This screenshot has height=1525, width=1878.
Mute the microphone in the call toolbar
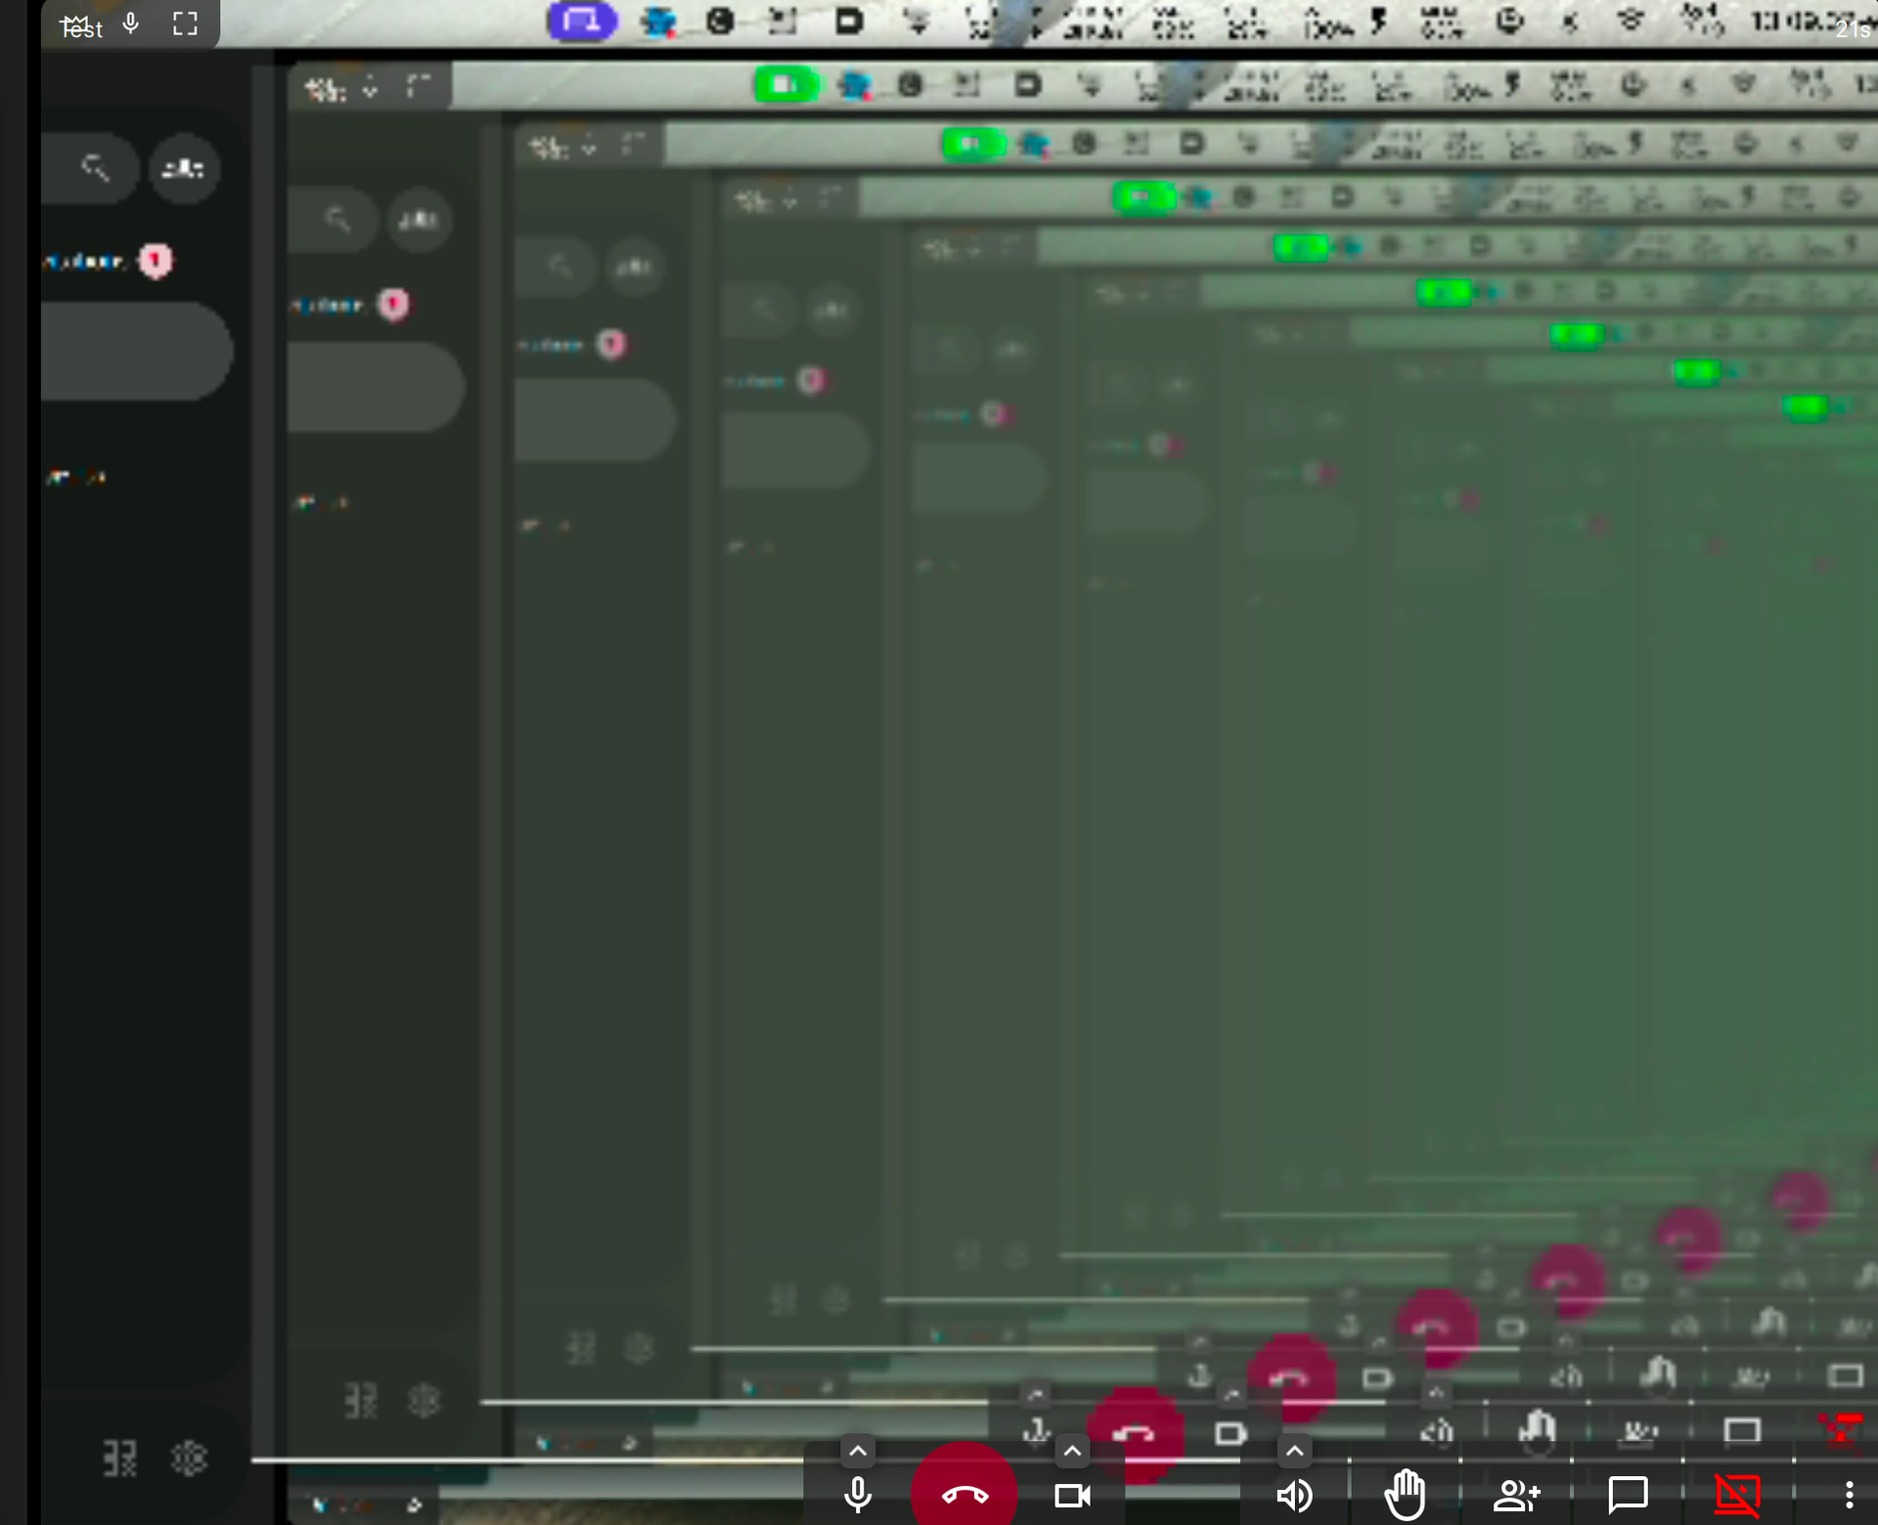(857, 1495)
